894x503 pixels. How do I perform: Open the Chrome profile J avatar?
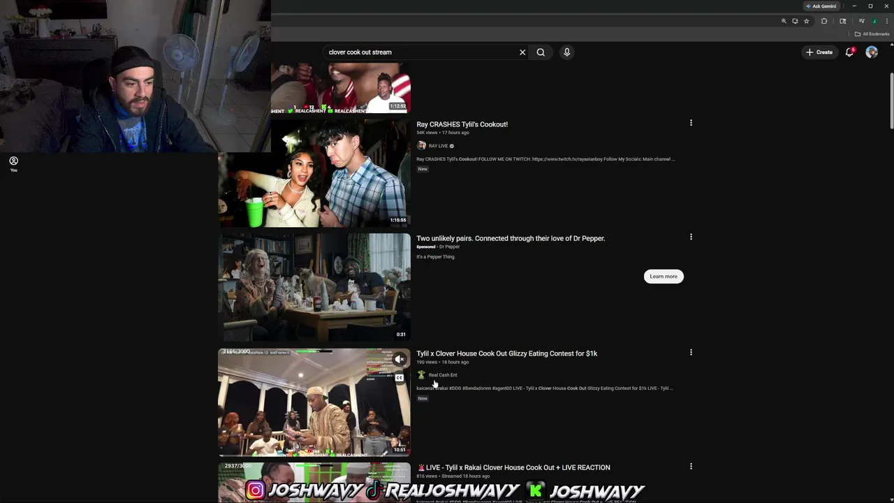[874, 21]
